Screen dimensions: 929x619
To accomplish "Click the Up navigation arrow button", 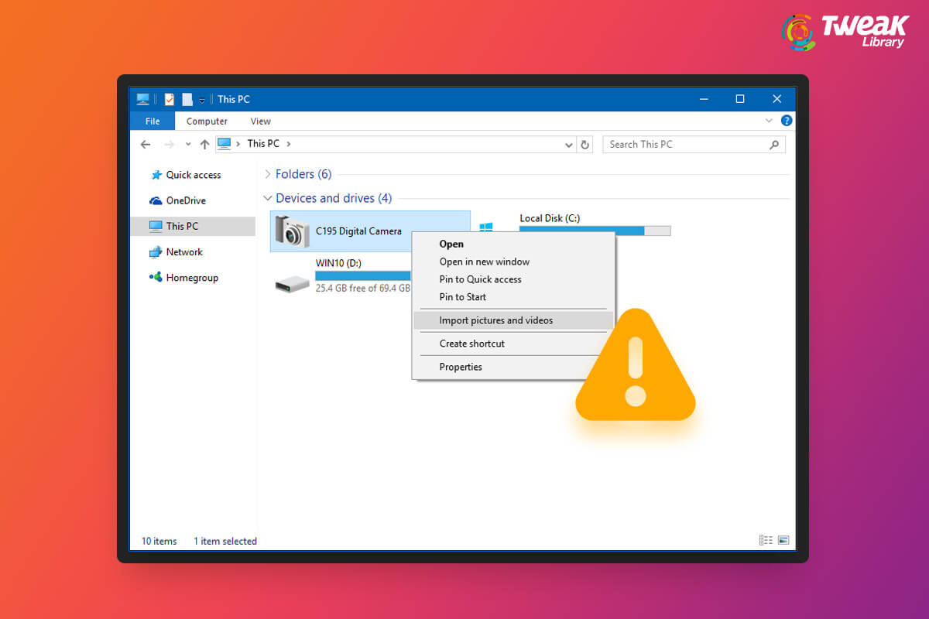I will coord(204,144).
